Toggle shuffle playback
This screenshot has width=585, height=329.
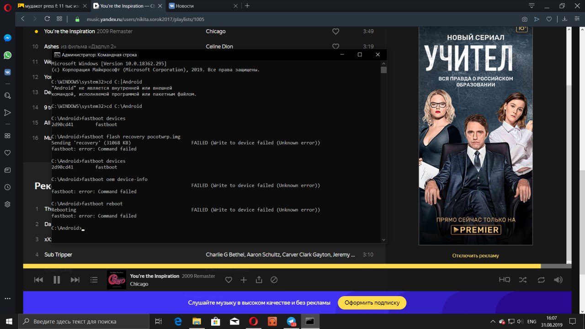coord(523,280)
